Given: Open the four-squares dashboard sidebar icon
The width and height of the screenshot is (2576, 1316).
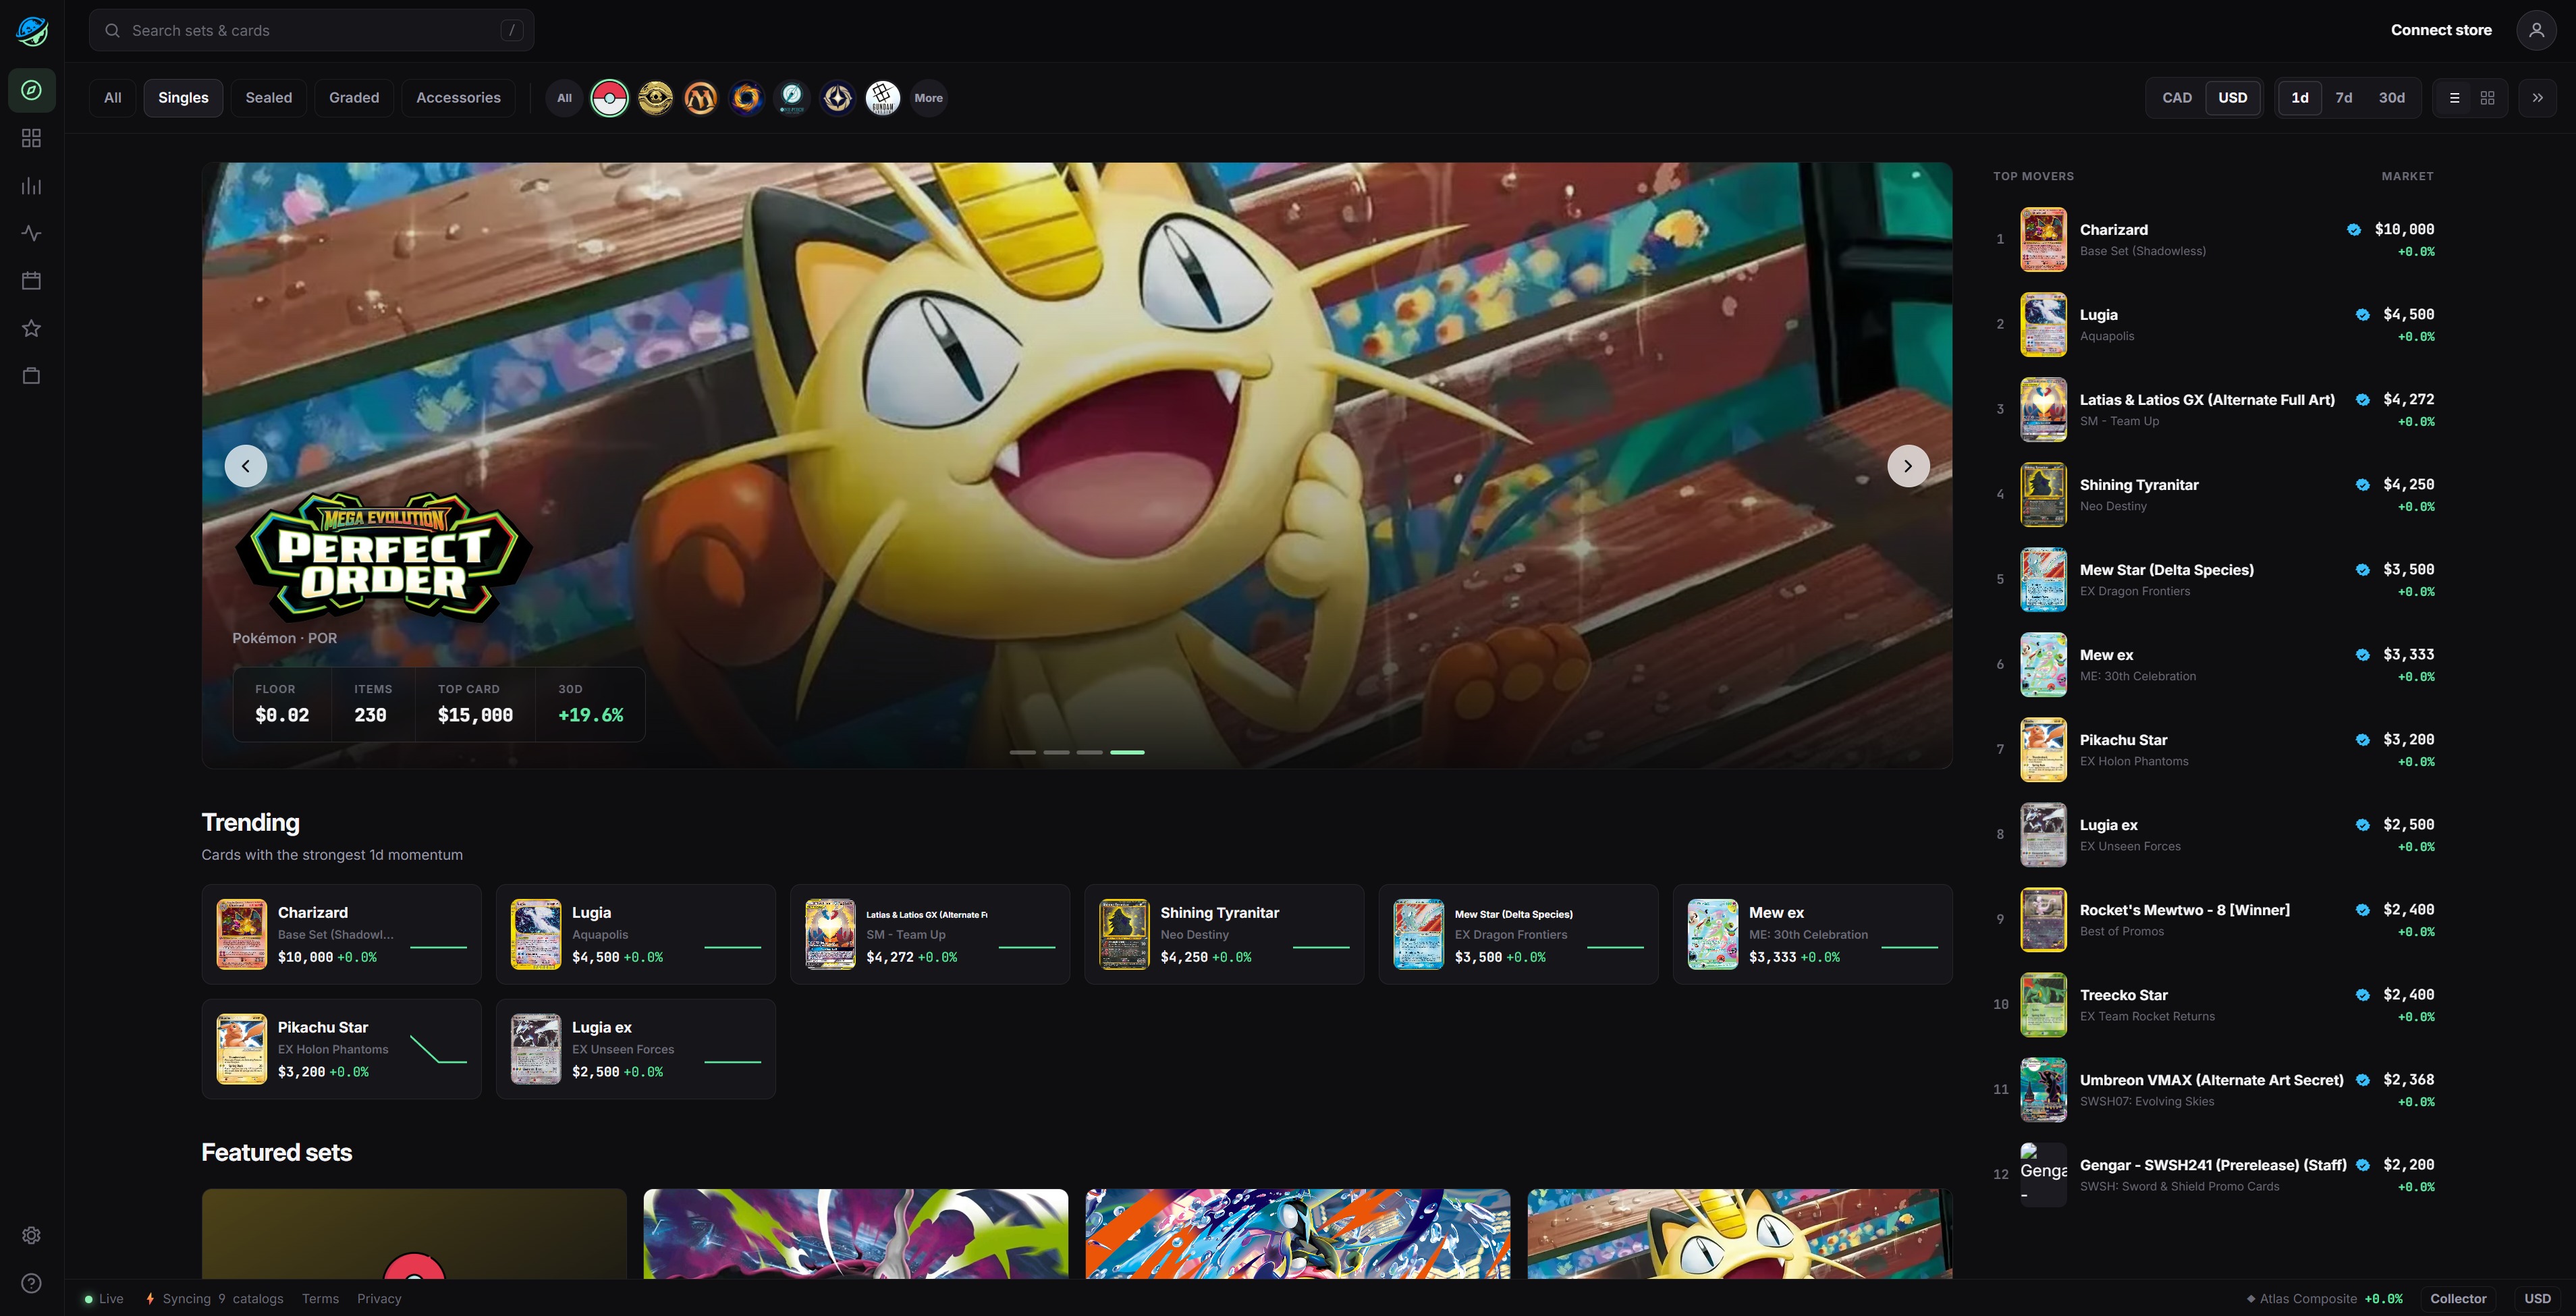Looking at the screenshot, I should (32, 138).
